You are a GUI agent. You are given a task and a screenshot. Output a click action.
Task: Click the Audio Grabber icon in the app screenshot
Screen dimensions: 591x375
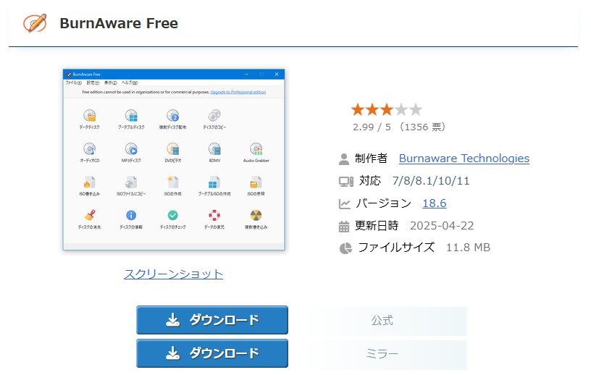256,149
